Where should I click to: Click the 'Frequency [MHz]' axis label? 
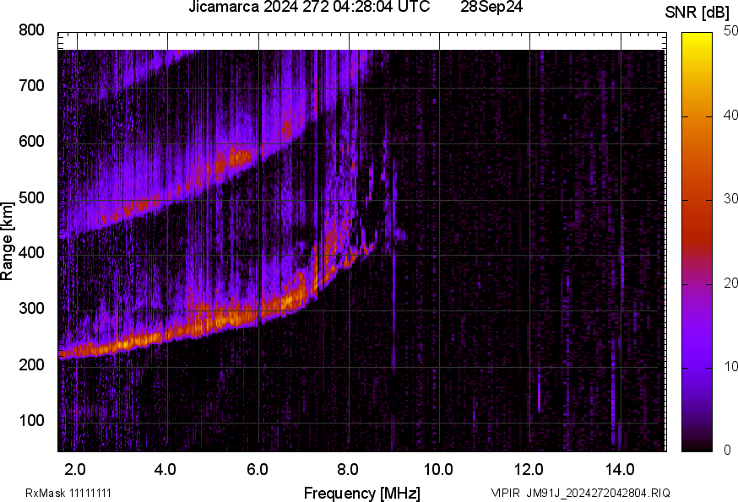click(362, 493)
